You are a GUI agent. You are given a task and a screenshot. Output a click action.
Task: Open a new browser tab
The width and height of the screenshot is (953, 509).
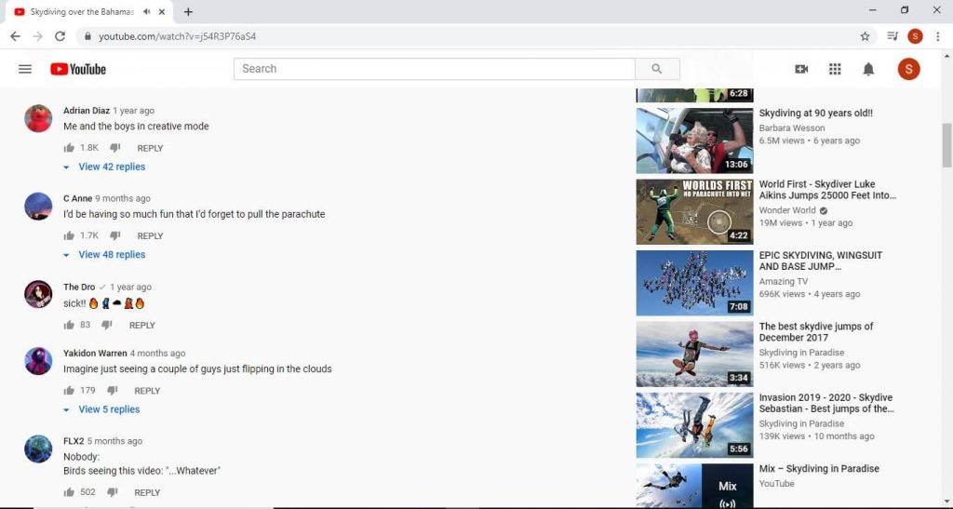188,11
